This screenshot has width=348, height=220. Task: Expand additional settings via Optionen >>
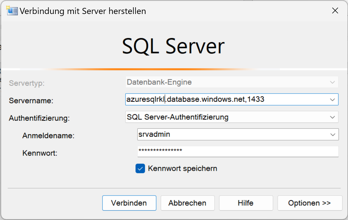click(309, 203)
